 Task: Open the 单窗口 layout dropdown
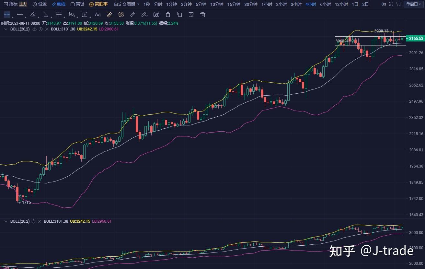click(x=414, y=4)
